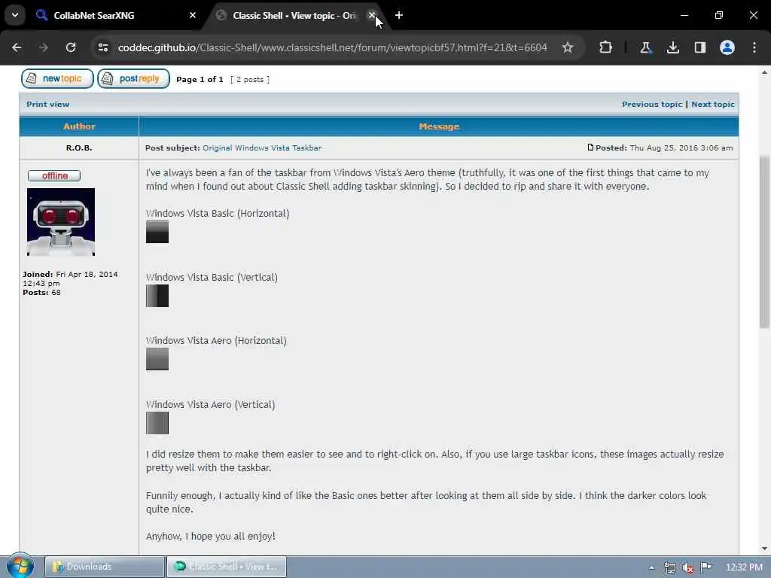Select Classic Shell taskbar button
This screenshot has width=771, height=578.
pyautogui.click(x=227, y=567)
